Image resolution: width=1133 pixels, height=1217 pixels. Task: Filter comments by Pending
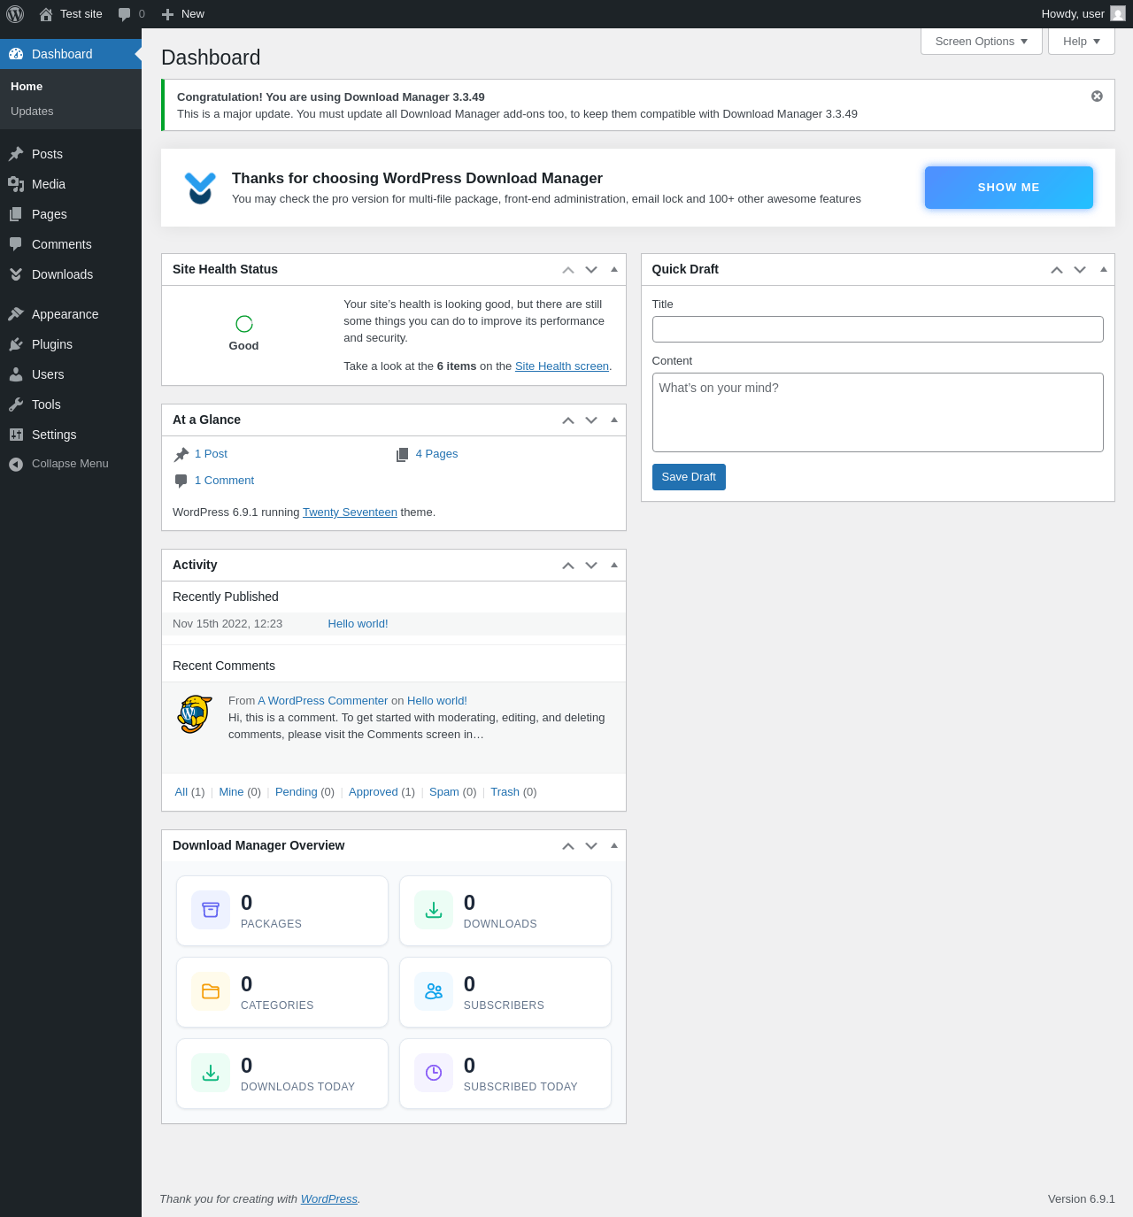[296, 792]
